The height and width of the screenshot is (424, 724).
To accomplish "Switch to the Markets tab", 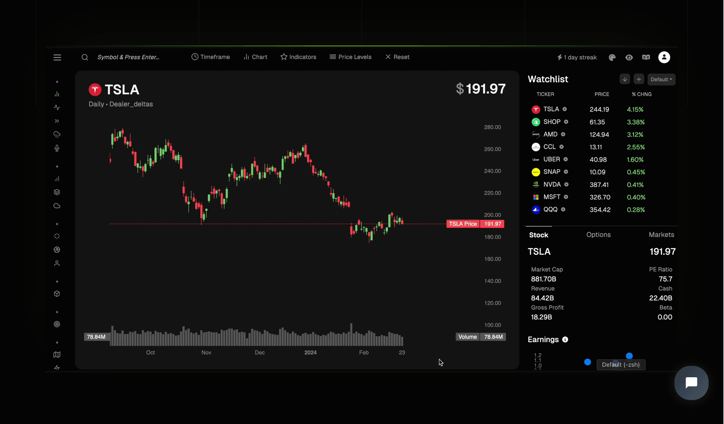I will pyautogui.click(x=661, y=234).
